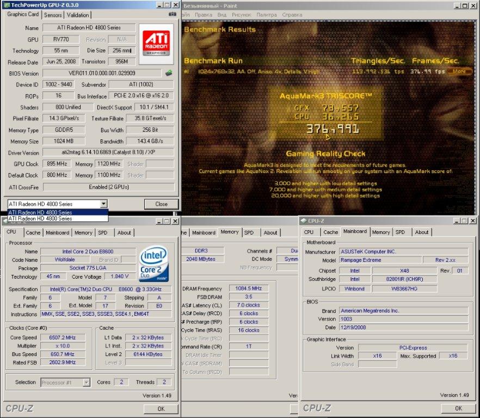This screenshot has height=418, width=480.
Task: Click the DRAM Frequency 1084.5 MHz value
Action: [x=249, y=288]
